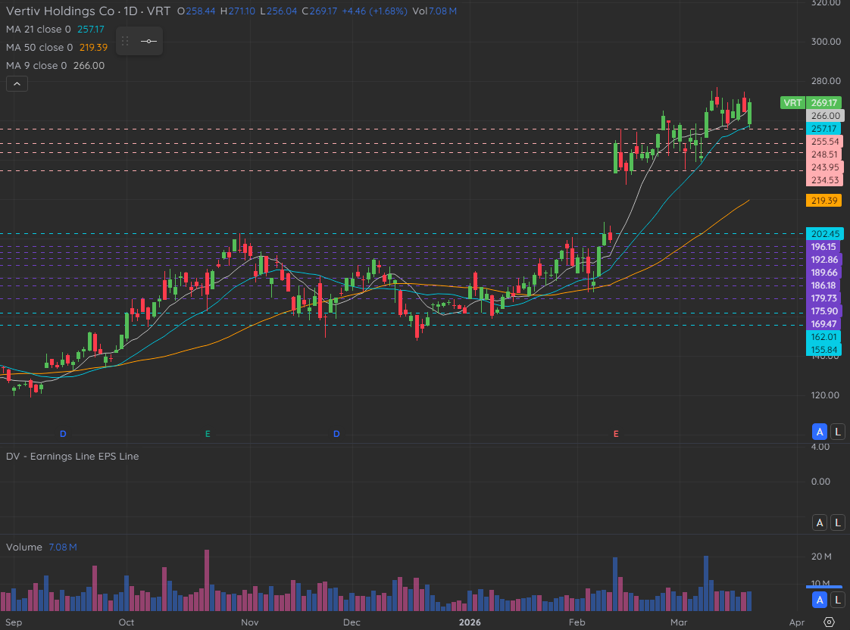This screenshot has height=630, width=850.
Task: Toggle auto scale 'A' on Earnings Line pane
Action: click(820, 522)
